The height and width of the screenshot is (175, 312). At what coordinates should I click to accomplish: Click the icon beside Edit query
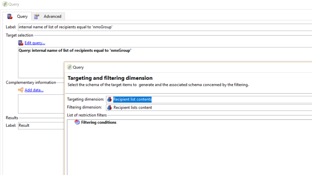[x=21, y=43]
